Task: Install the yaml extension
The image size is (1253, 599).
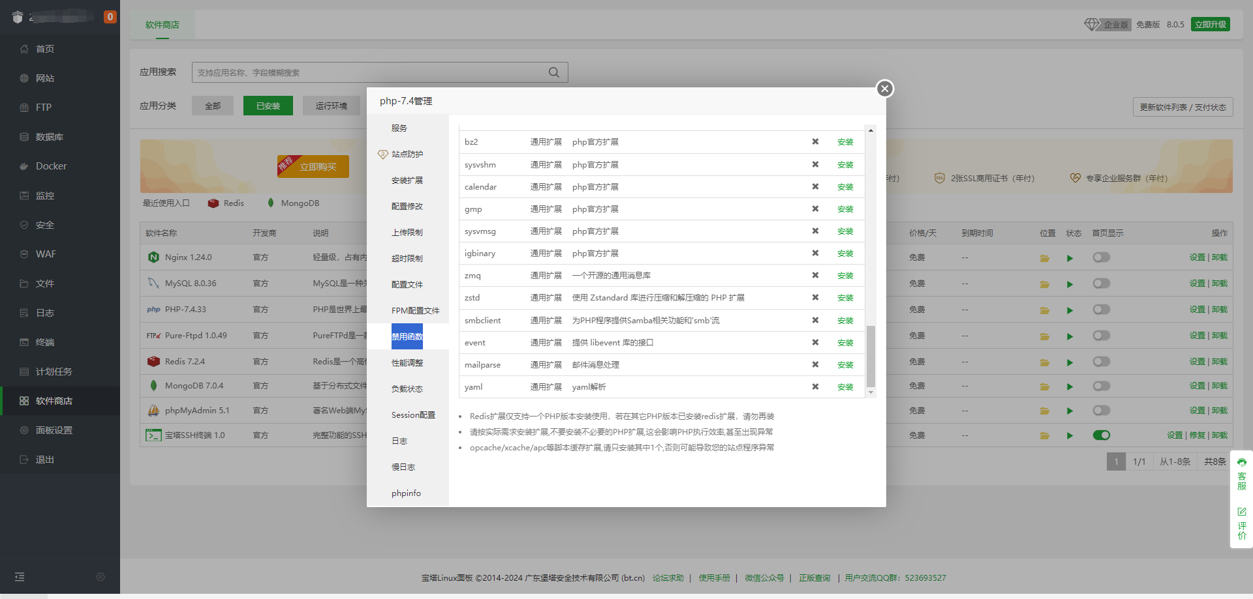Action: coord(845,387)
